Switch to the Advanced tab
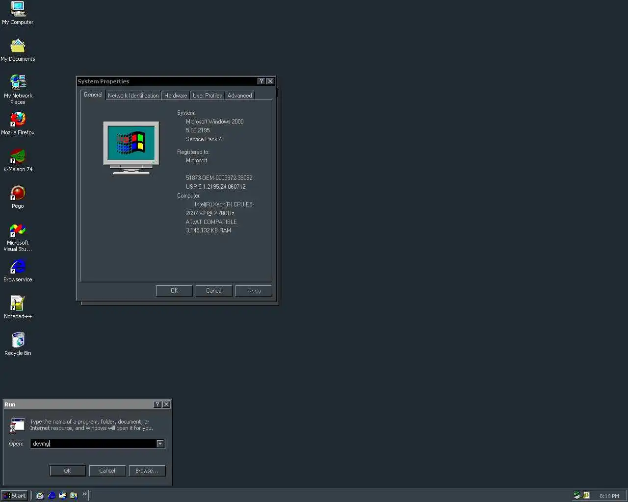 pyautogui.click(x=239, y=96)
